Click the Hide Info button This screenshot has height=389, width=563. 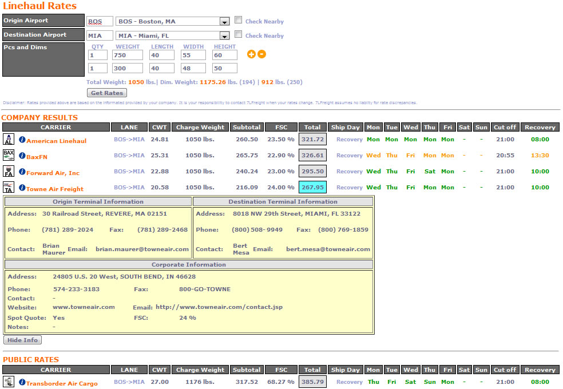23,340
